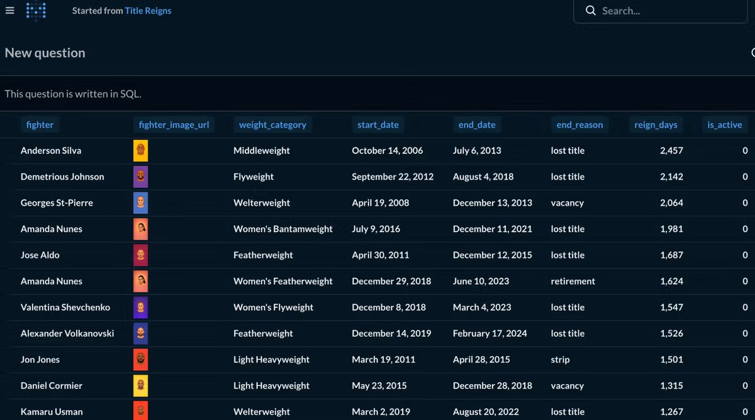755x420 pixels.
Task: Click the end_date column header
Action: 477,124
